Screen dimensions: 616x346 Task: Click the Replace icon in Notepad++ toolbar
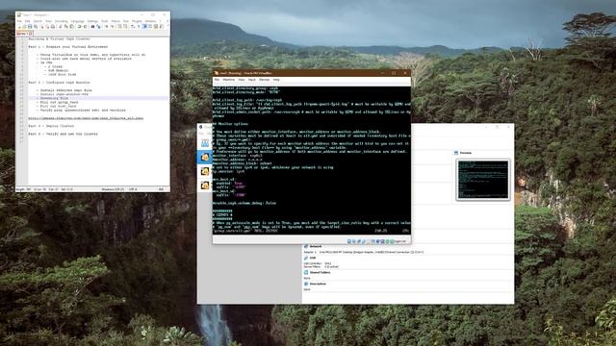point(98,26)
